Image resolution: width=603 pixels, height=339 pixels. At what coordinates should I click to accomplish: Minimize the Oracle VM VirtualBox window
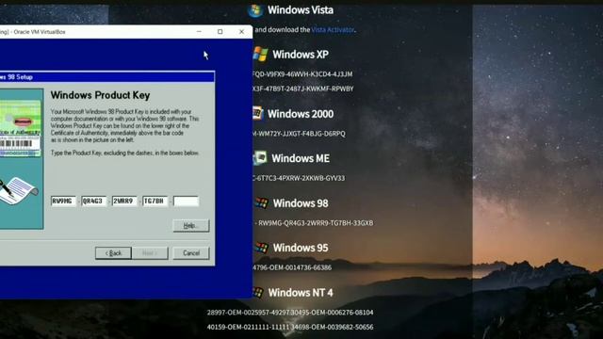199,31
